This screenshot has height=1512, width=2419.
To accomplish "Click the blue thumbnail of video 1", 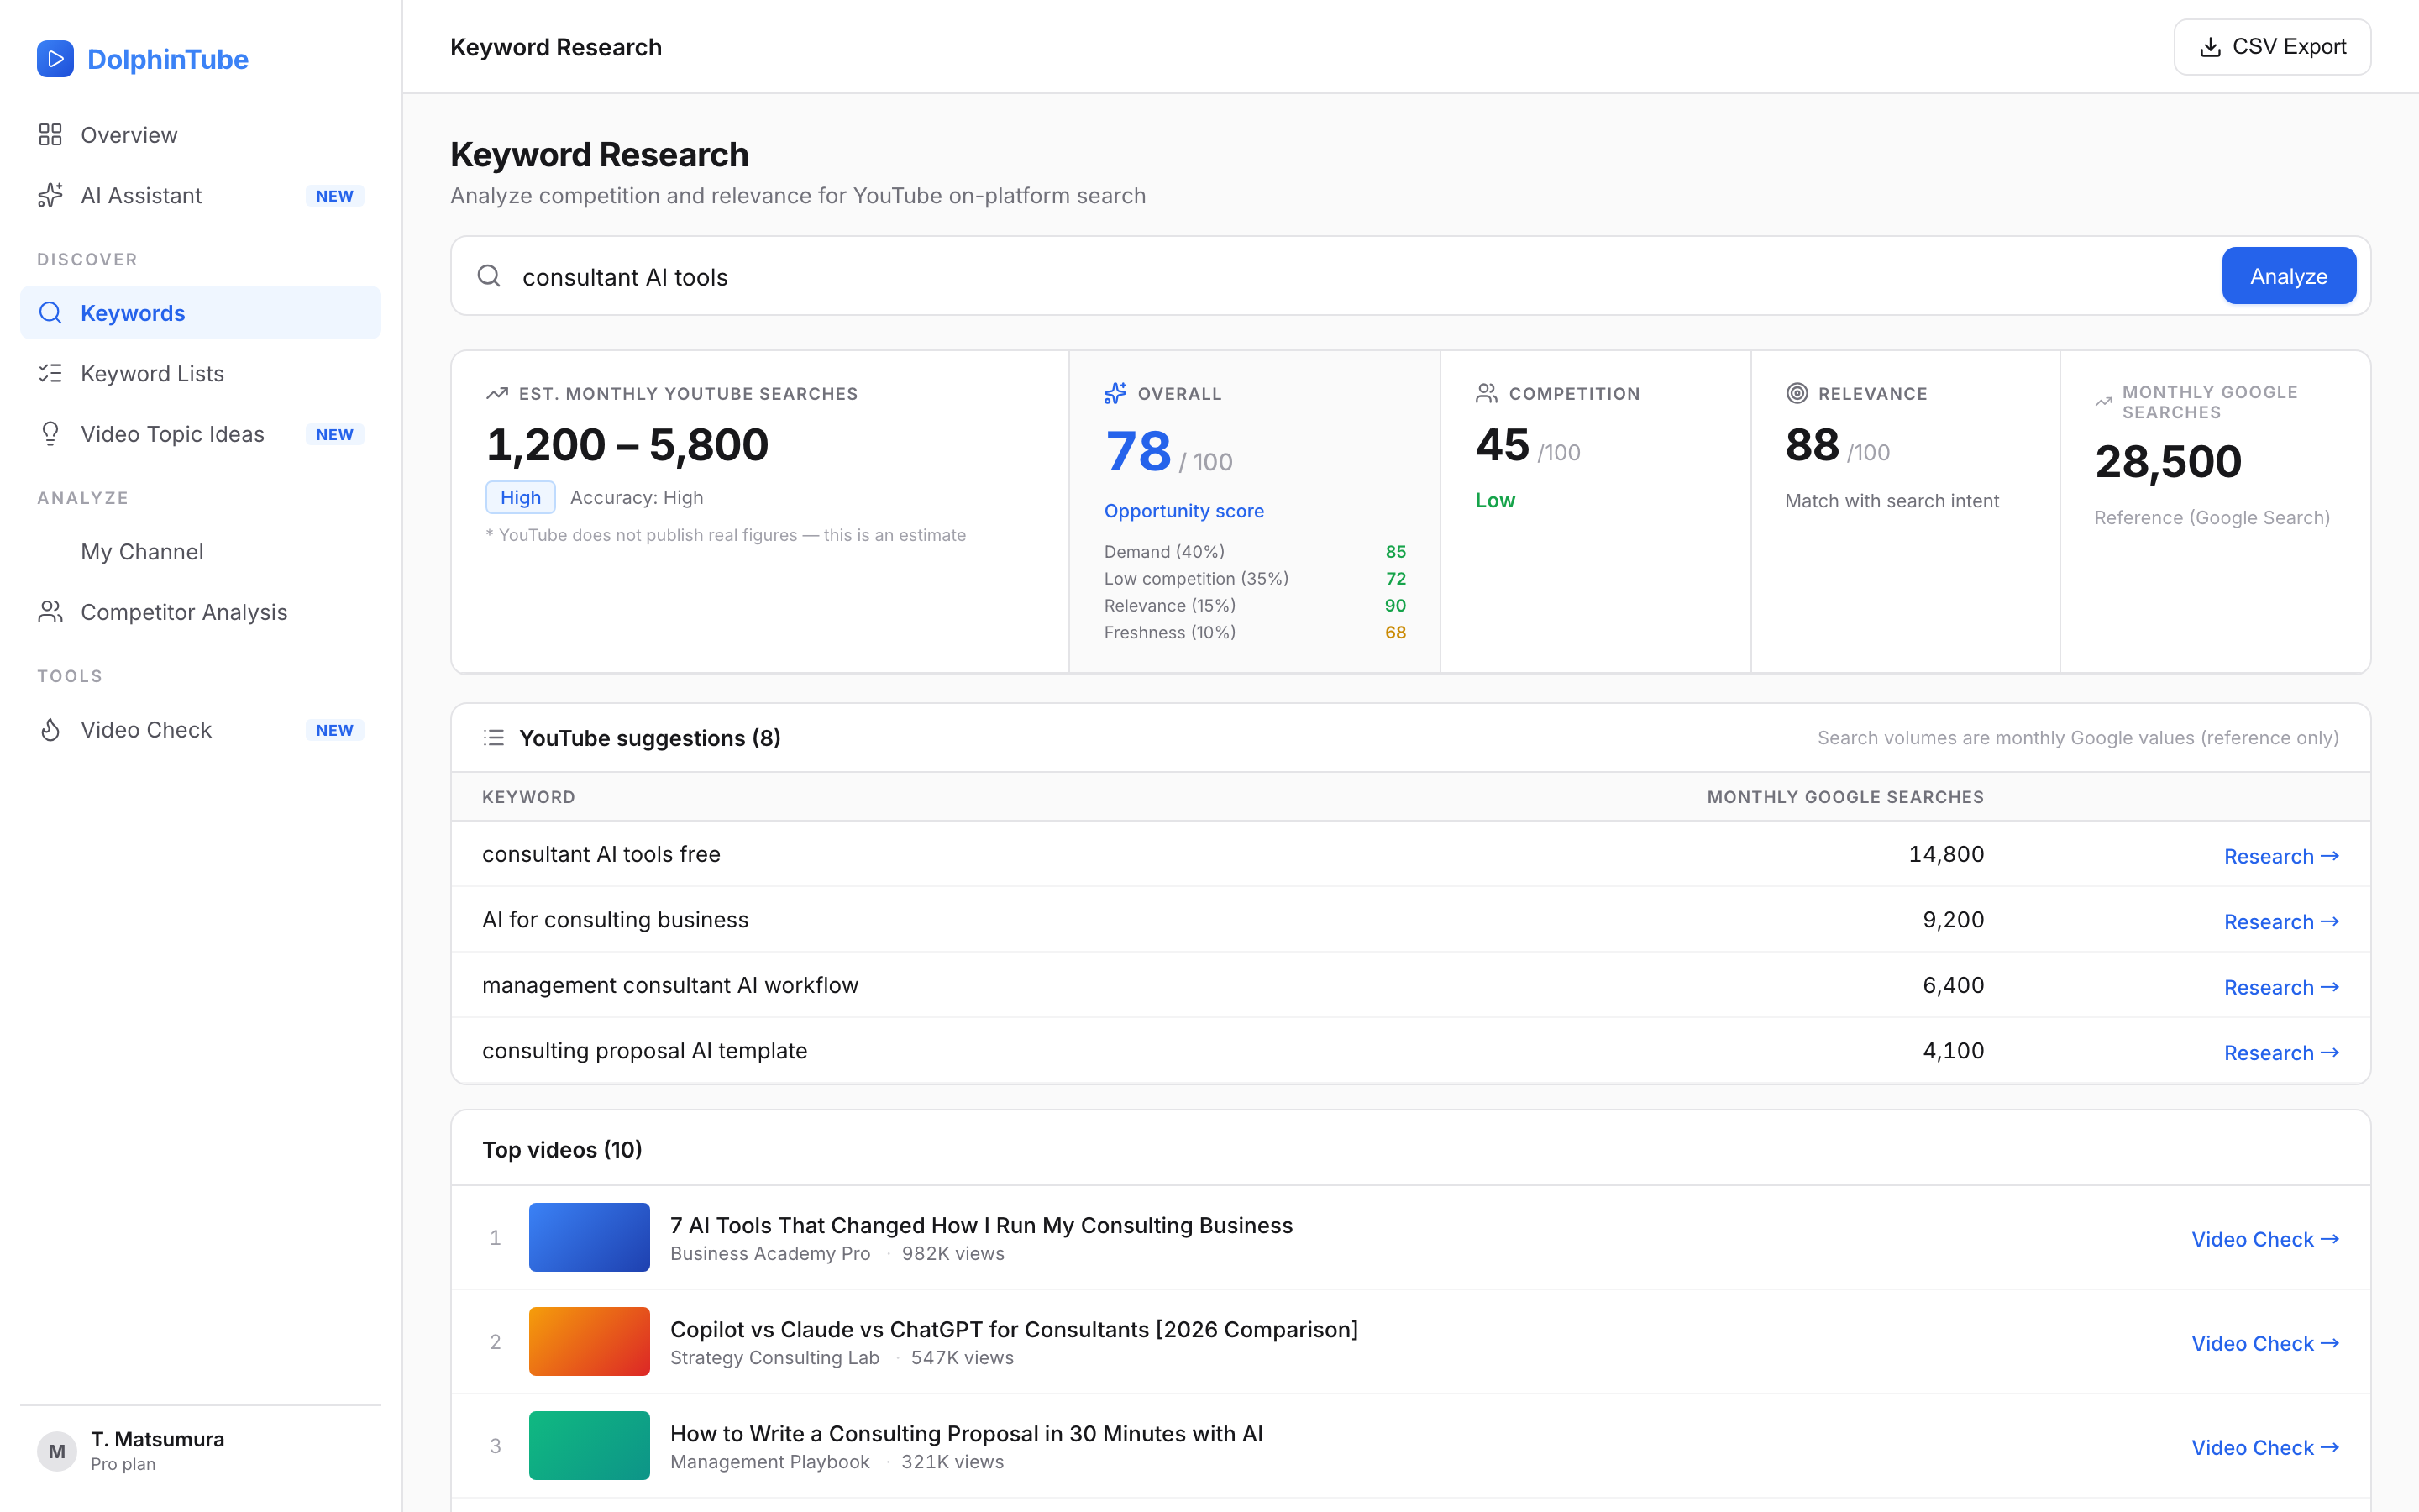I will tap(589, 1237).
